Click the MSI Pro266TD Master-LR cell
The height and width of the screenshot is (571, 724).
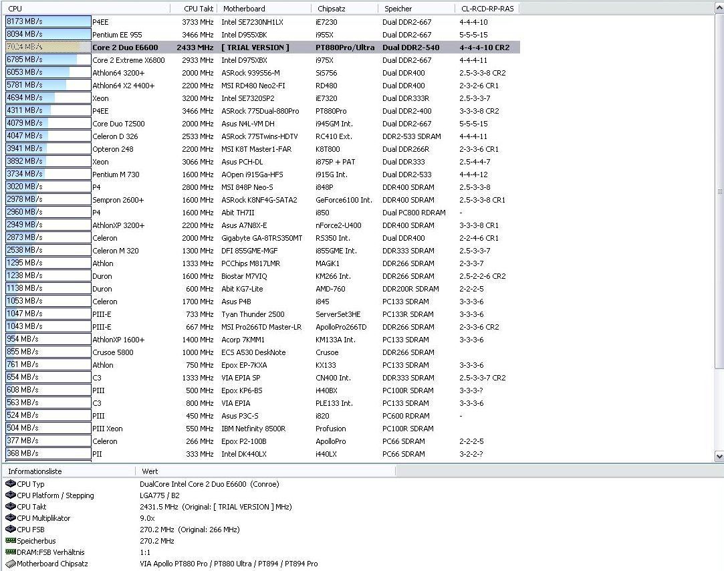click(x=261, y=326)
